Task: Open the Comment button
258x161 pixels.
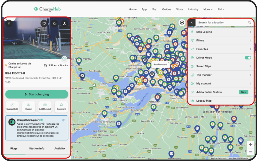Action: (x=61, y=107)
